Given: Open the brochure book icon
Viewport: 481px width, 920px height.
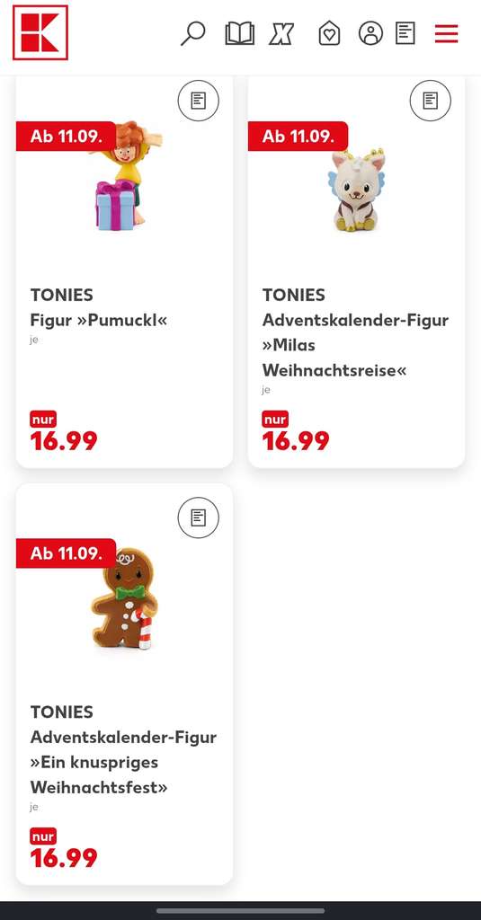Looking at the screenshot, I should (x=240, y=33).
